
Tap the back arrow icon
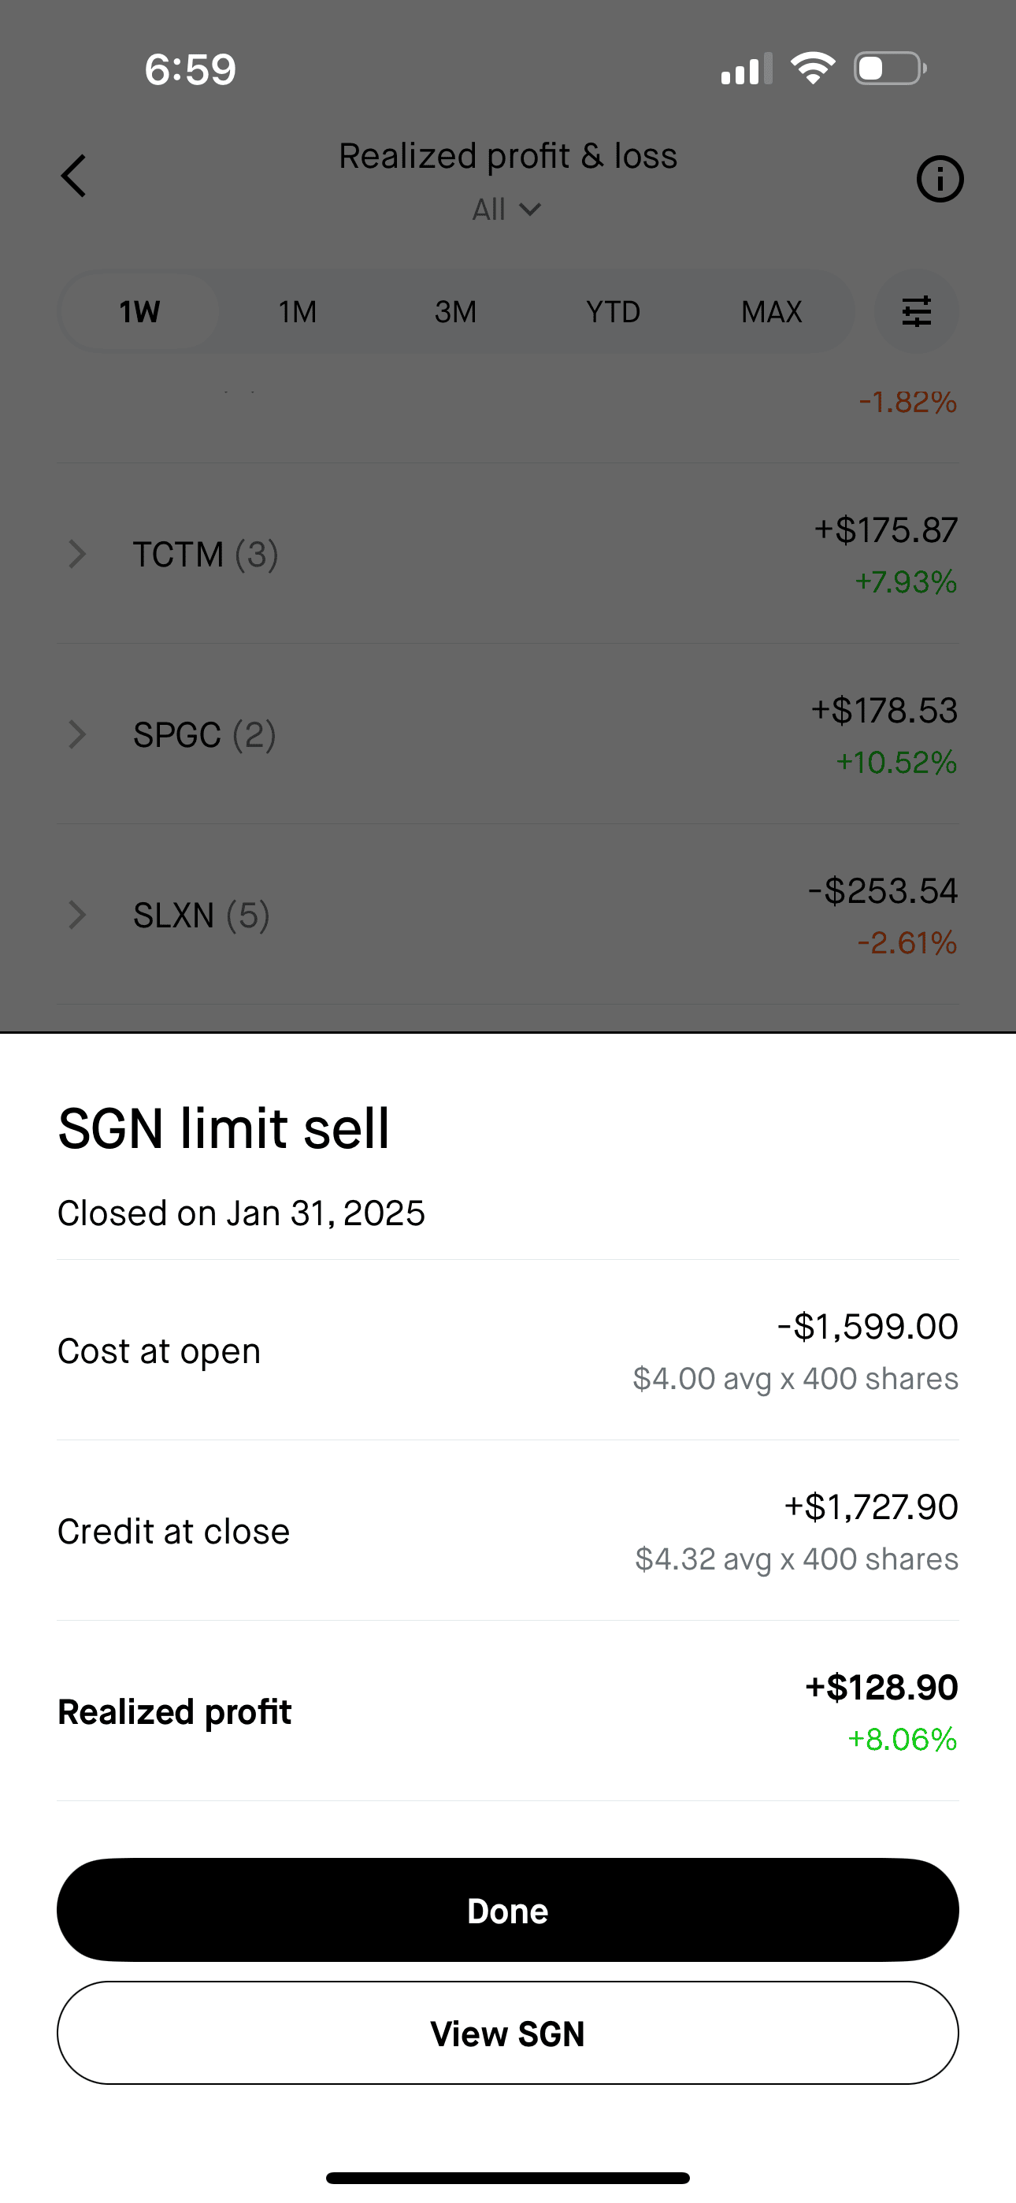coord(74,176)
